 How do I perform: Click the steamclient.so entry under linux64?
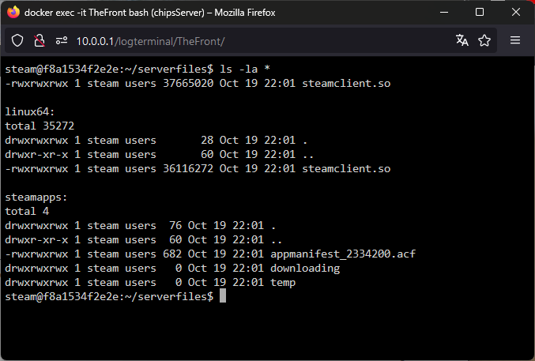point(346,168)
